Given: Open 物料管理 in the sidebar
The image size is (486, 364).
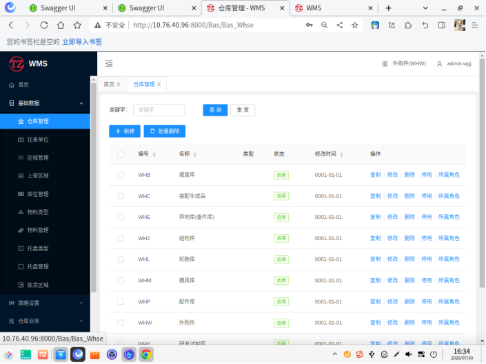Looking at the screenshot, I should tap(45, 230).
